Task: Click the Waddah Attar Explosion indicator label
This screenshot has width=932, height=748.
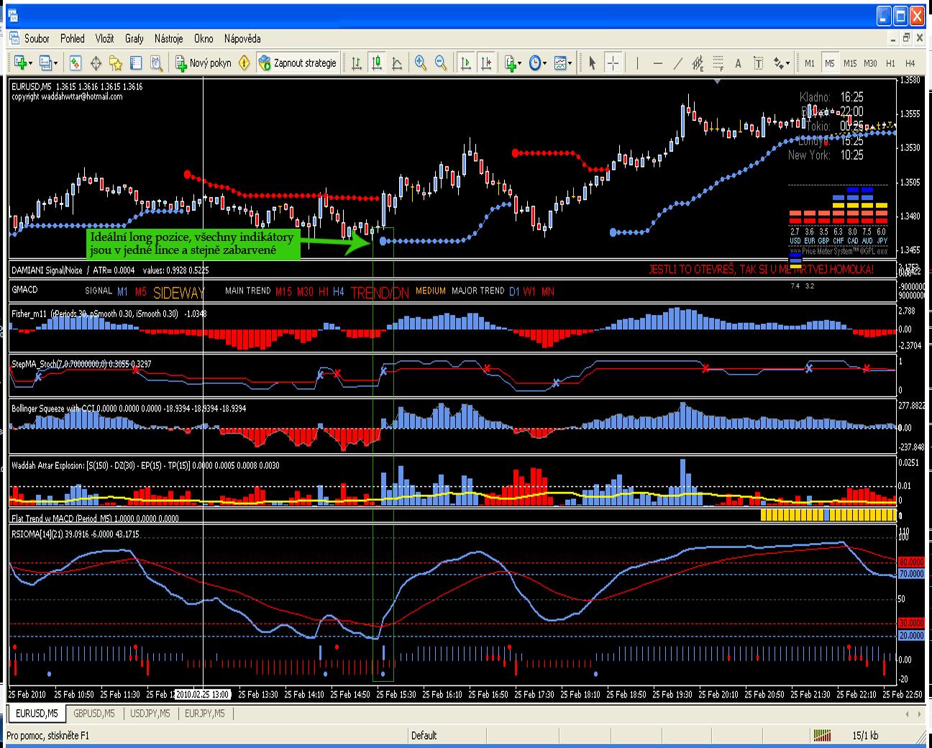Action: tap(145, 465)
